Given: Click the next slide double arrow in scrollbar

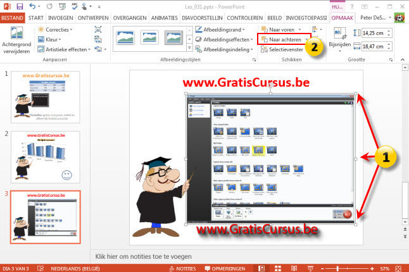Looking at the screenshot, I should [x=405, y=237].
